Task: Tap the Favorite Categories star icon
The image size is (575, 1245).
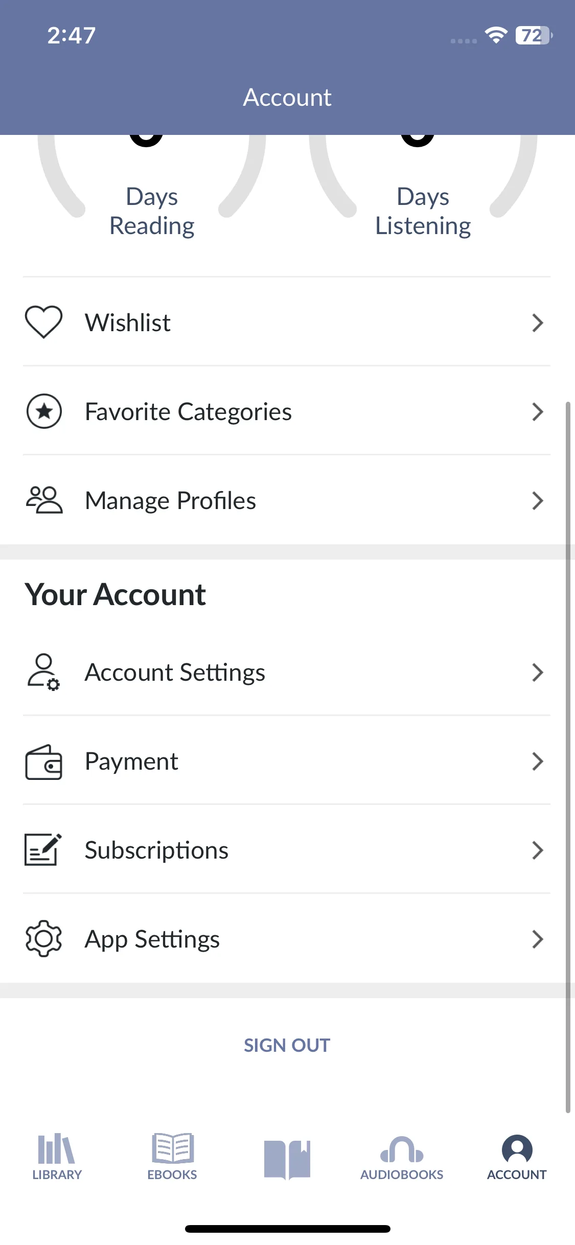Action: click(44, 411)
